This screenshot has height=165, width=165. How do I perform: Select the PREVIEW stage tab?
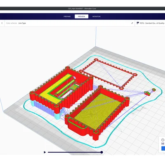(x=81, y=16)
